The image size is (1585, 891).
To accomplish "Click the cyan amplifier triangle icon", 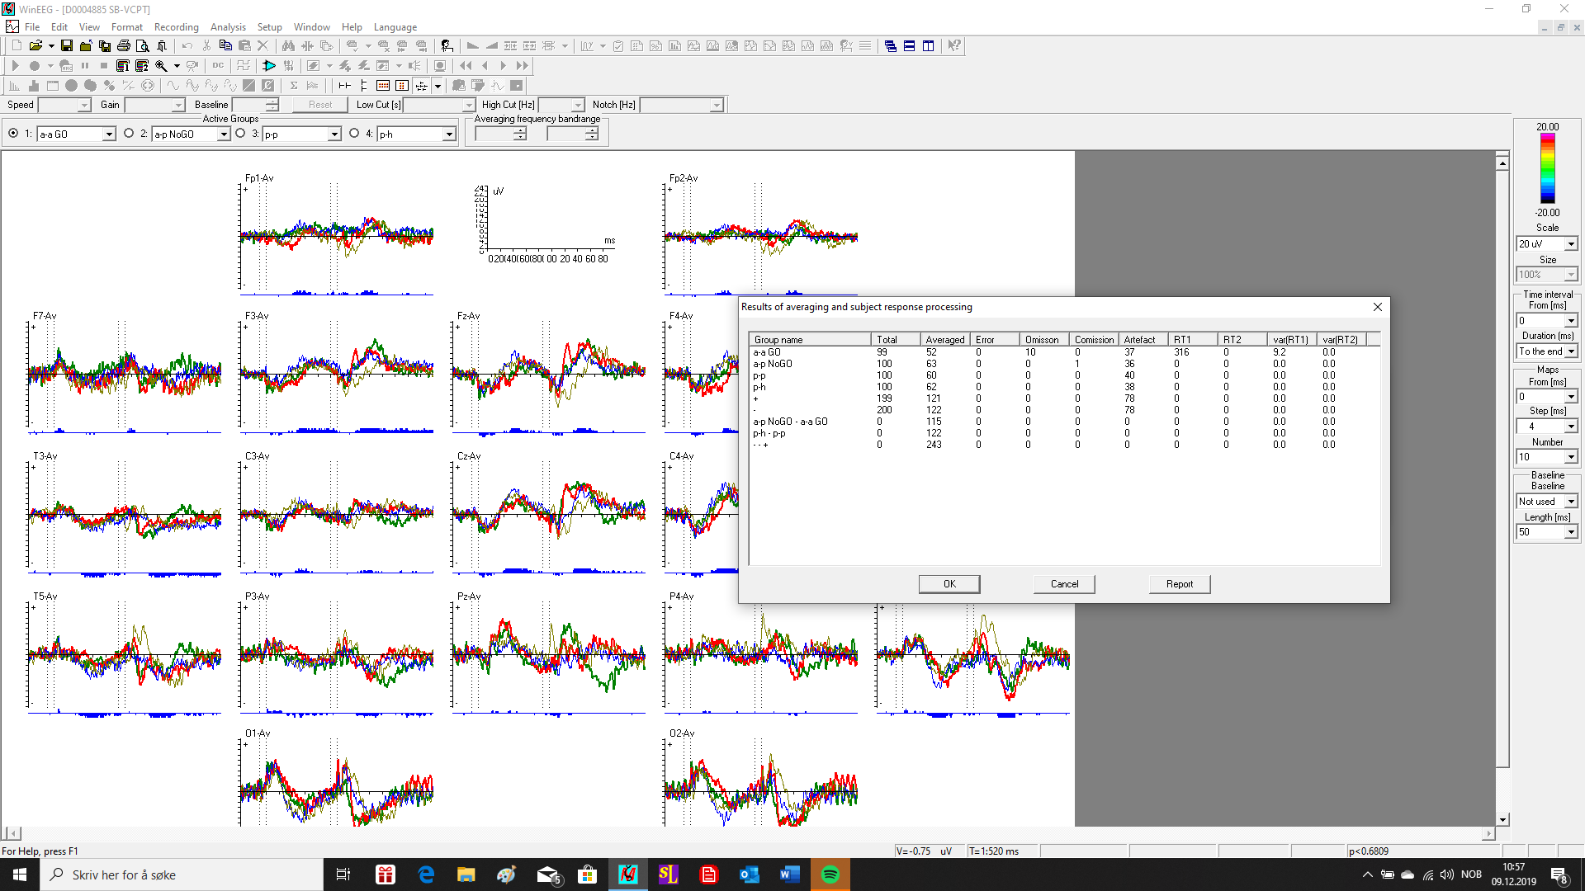I will (269, 66).
